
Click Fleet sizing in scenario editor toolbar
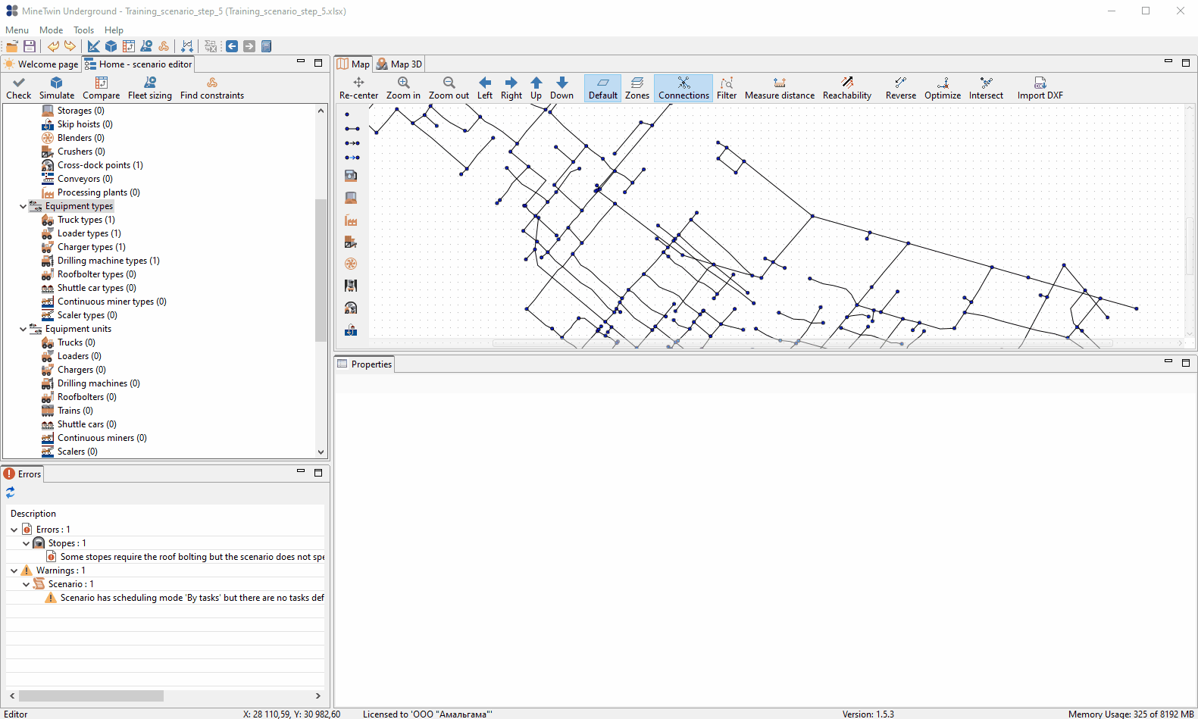[150, 88]
